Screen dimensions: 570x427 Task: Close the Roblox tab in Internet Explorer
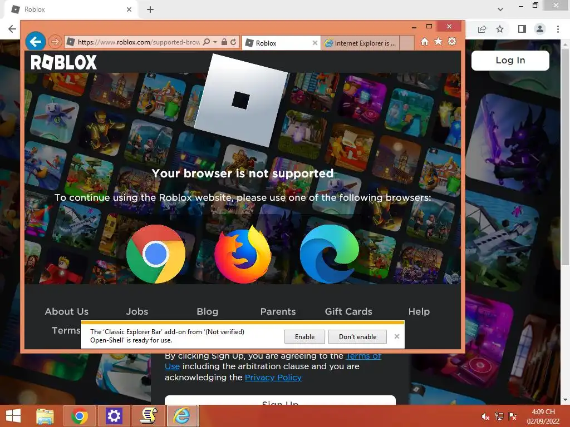315,43
